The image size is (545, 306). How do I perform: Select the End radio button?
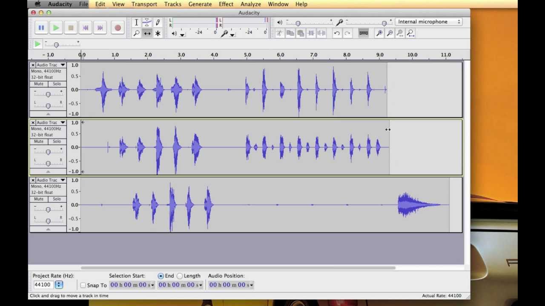pyautogui.click(x=161, y=276)
